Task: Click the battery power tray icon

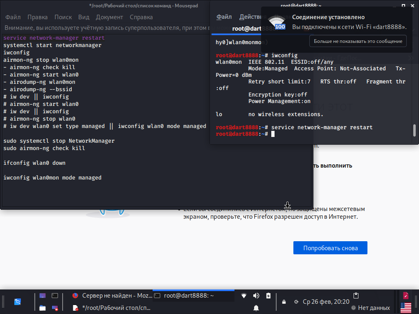Action: [x=268, y=296]
